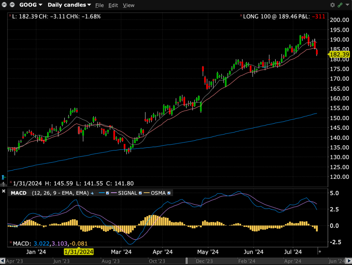The width and height of the screenshot is (352, 265).
Task: Click the yellow 182.39 current price tag
Action: point(339,55)
